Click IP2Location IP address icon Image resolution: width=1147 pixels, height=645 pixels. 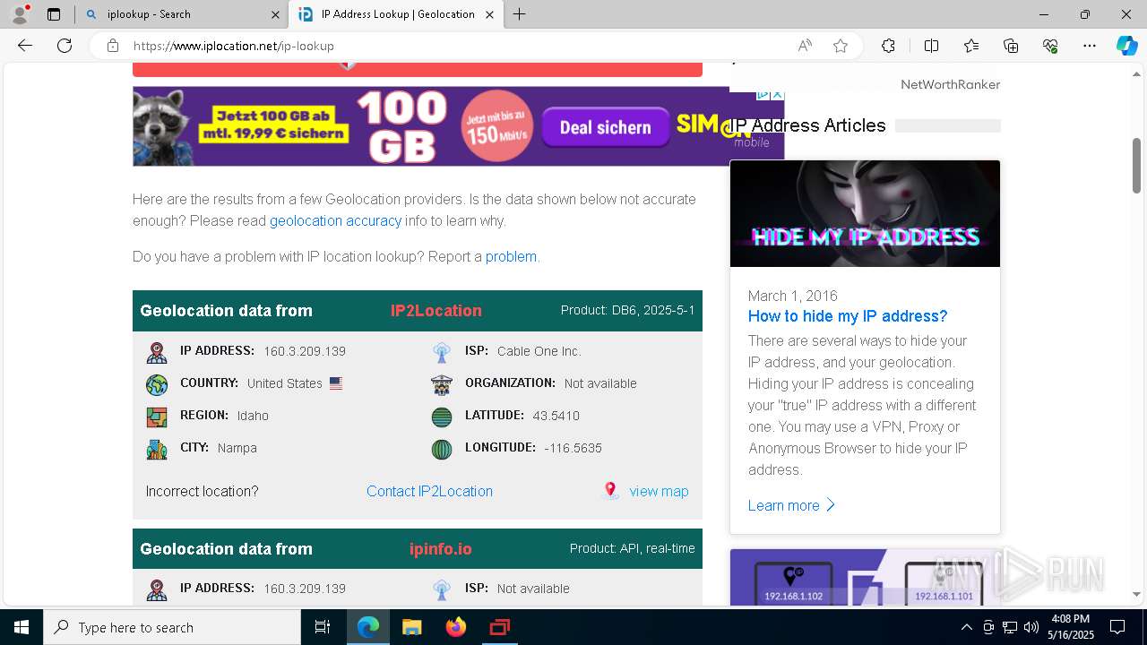(157, 352)
